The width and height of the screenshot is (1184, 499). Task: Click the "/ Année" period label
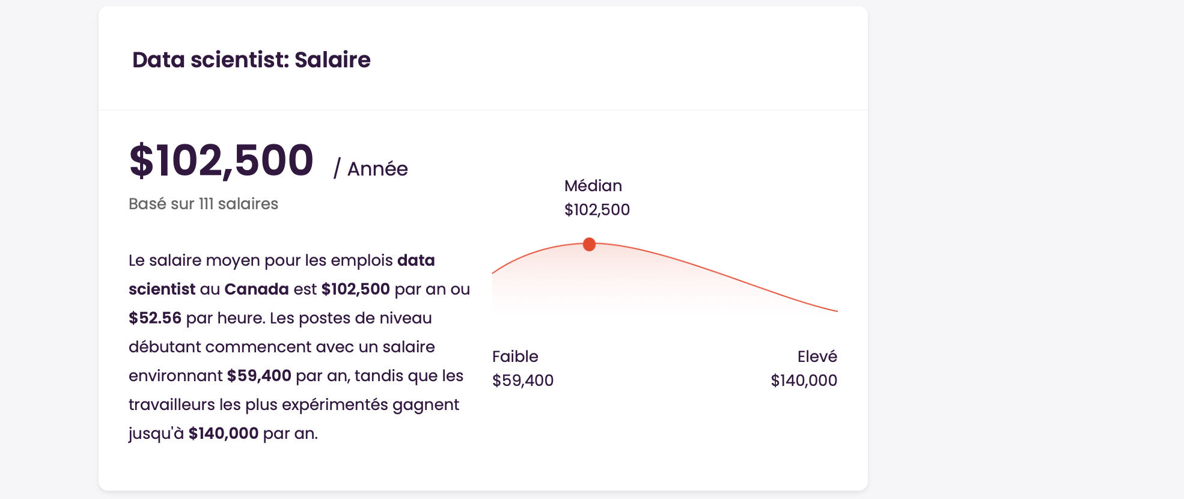[371, 169]
